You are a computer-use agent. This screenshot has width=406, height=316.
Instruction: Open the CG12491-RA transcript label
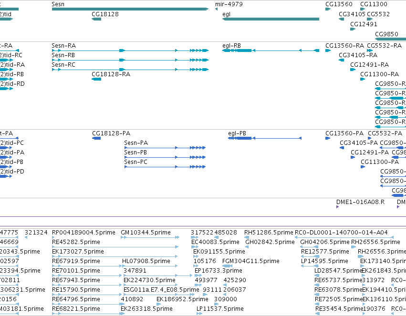(x=369, y=65)
